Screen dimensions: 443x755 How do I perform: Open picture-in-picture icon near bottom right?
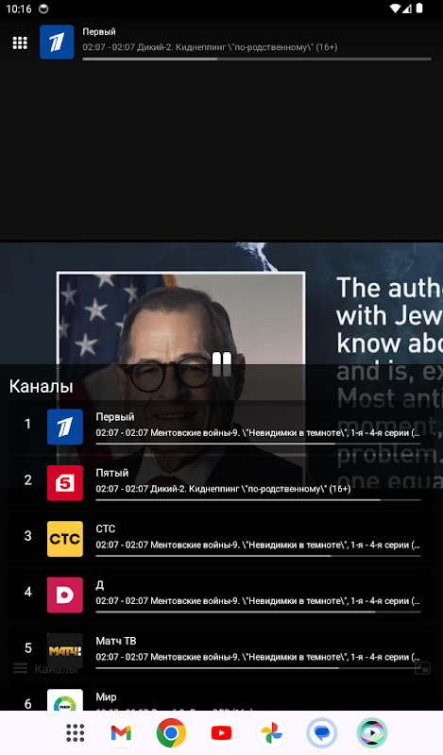point(422,668)
